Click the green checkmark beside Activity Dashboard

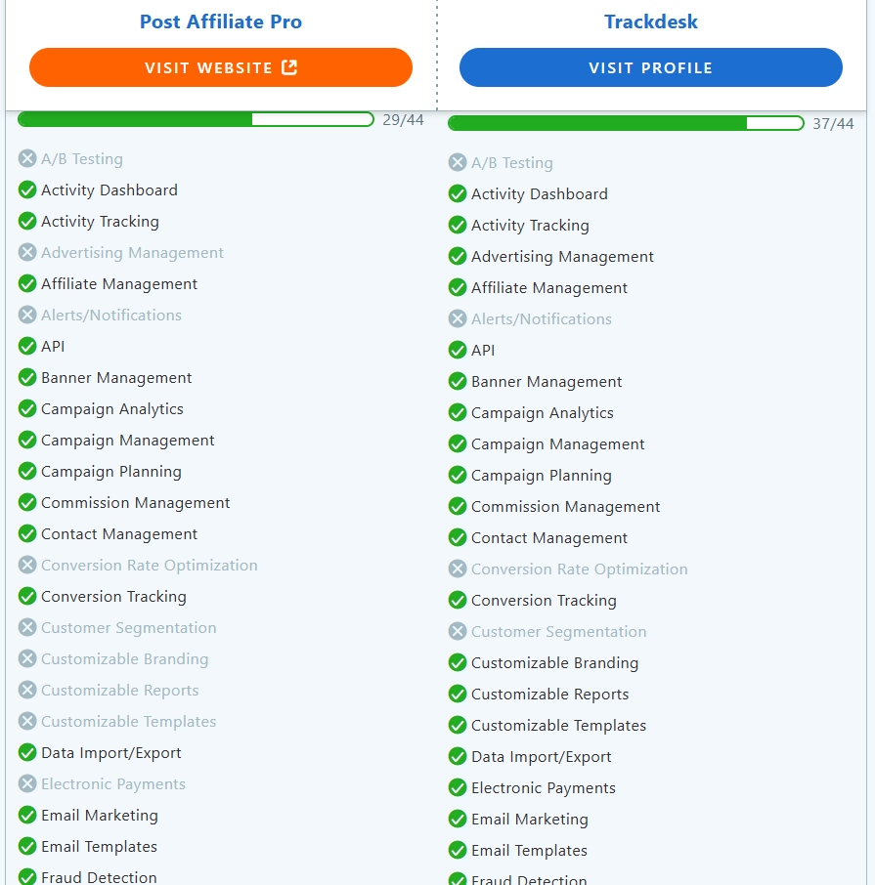(x=26, y=190)
